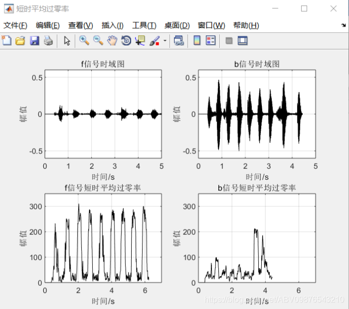The width and height of the screenshot is (349, 309).
Task: Click the b signal zero-crossing rate plot
Action: (257, 238)
